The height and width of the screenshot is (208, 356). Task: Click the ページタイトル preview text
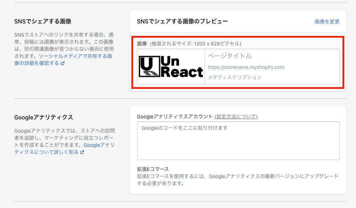(x=230, y=56)
